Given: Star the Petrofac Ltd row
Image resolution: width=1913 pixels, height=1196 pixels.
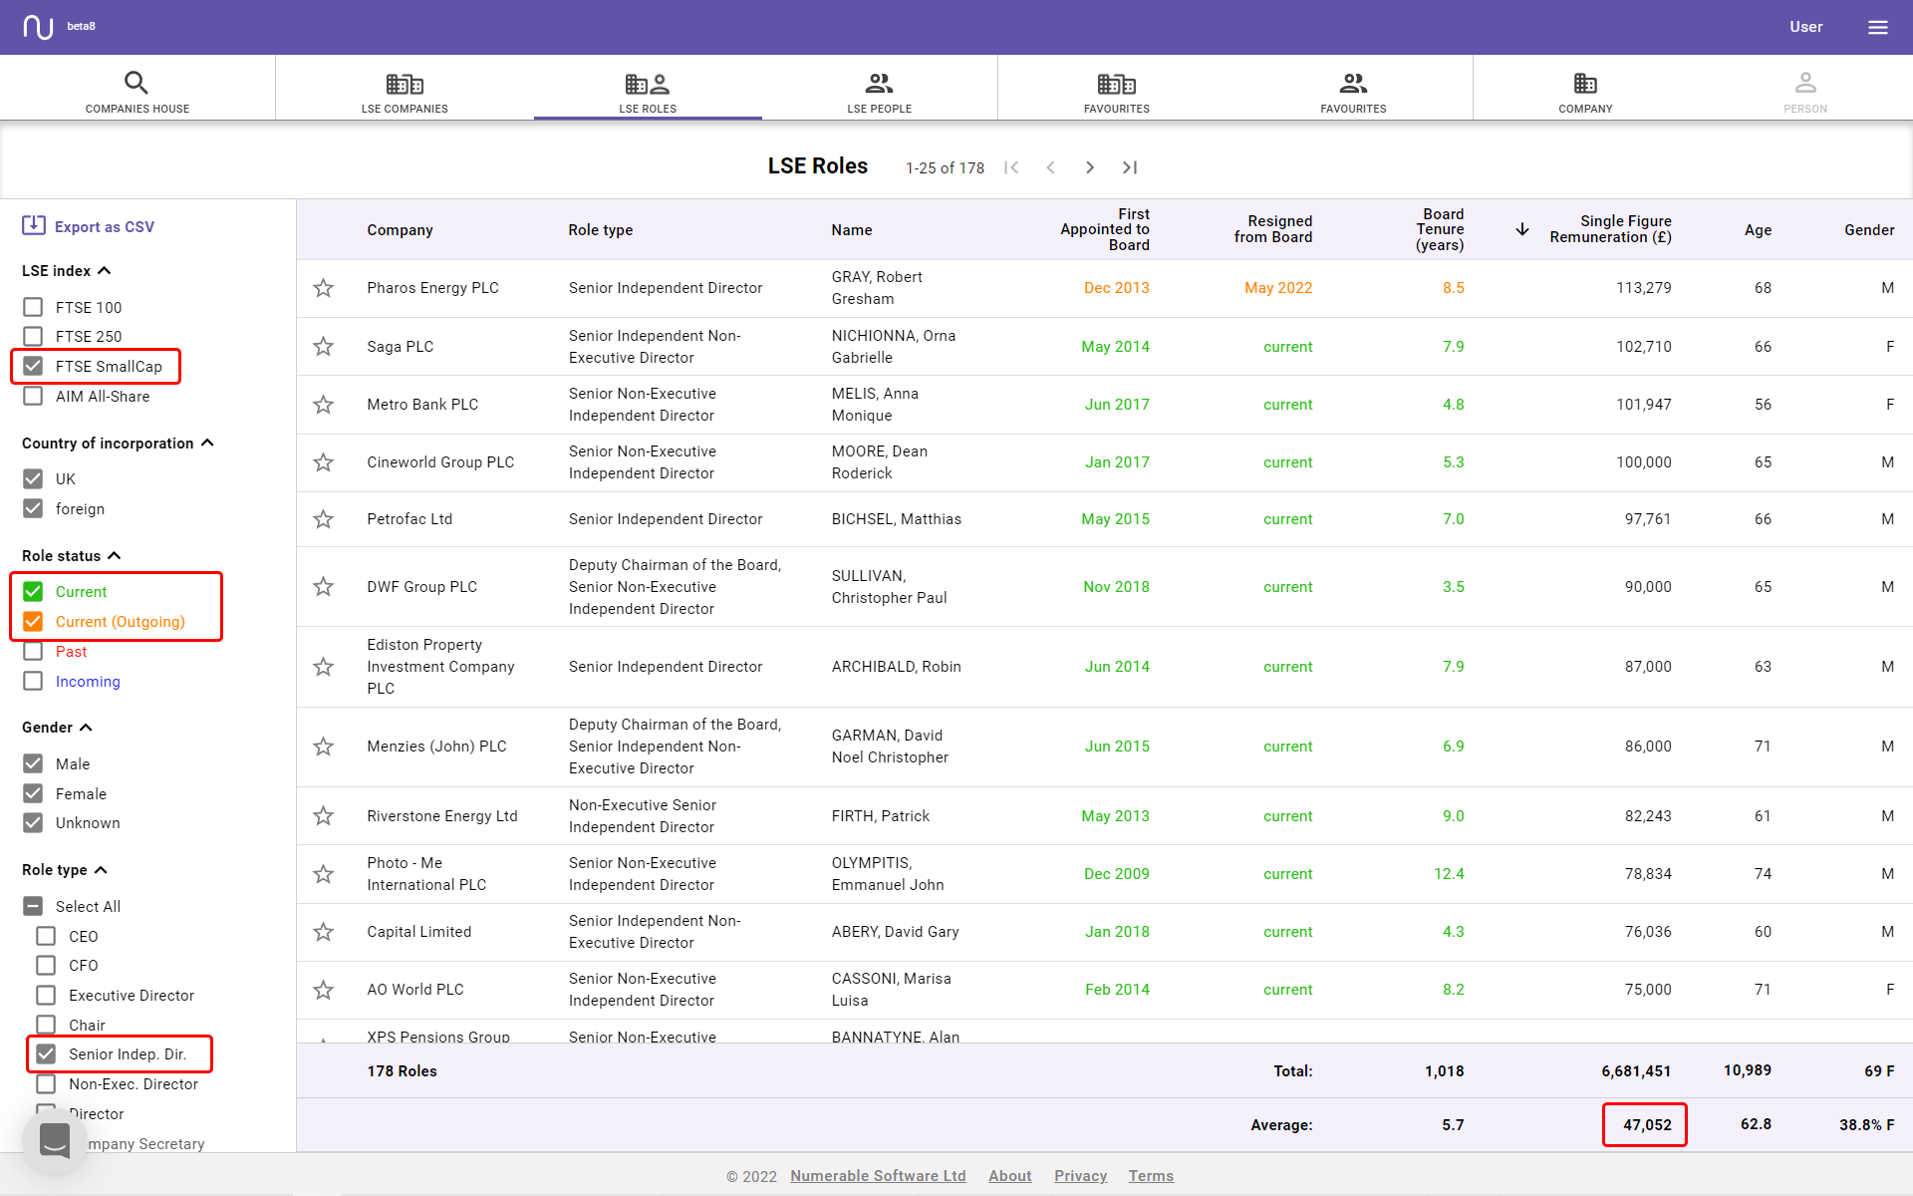Looking at the screenshot, I should [x=323, y=519].
